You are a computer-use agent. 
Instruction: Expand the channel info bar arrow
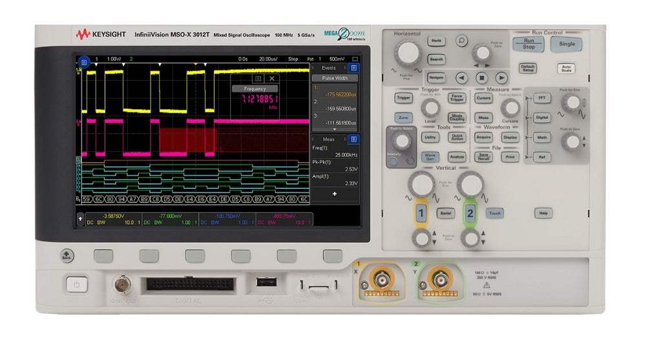[x=80, y=219]
